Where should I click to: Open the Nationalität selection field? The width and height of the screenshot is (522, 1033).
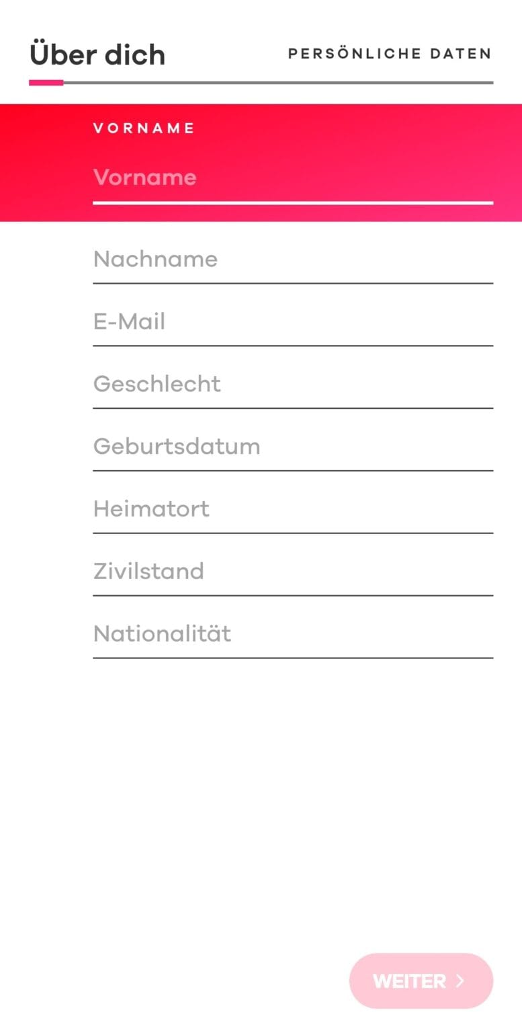292,634
